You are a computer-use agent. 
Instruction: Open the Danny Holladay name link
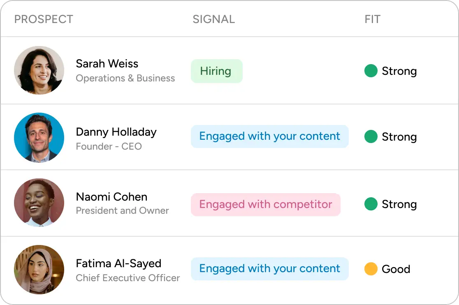[x=116, y=132]
